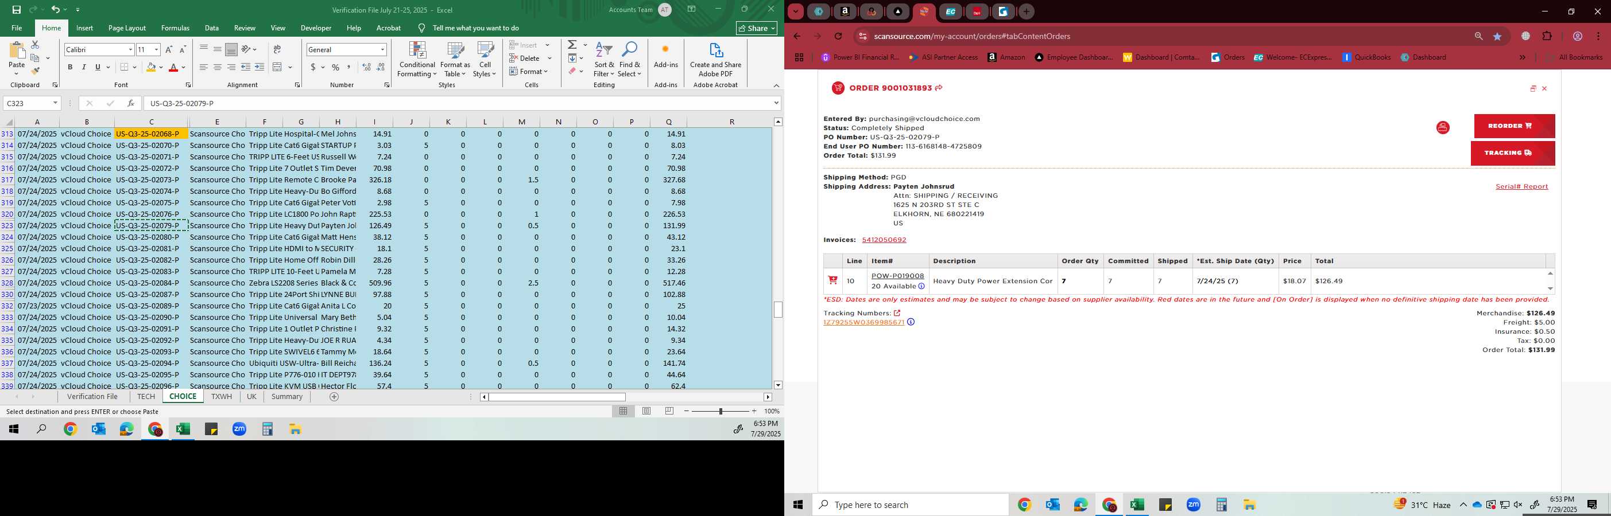This screenshot has height=516, width=1611.
Task: Toggle Center horizontal alignment
Action: pyautogui.click(x=218, y=68)
